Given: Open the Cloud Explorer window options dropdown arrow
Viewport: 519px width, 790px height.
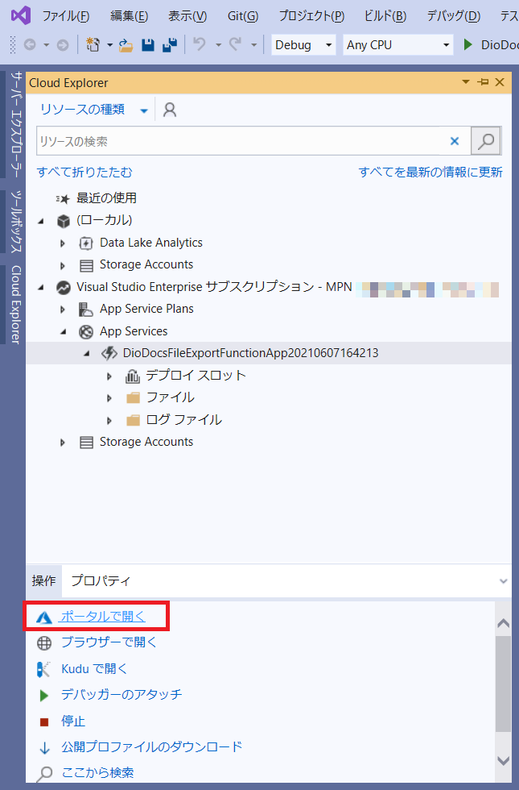Looking at the screenshot, I should click(x=466, y=81).
